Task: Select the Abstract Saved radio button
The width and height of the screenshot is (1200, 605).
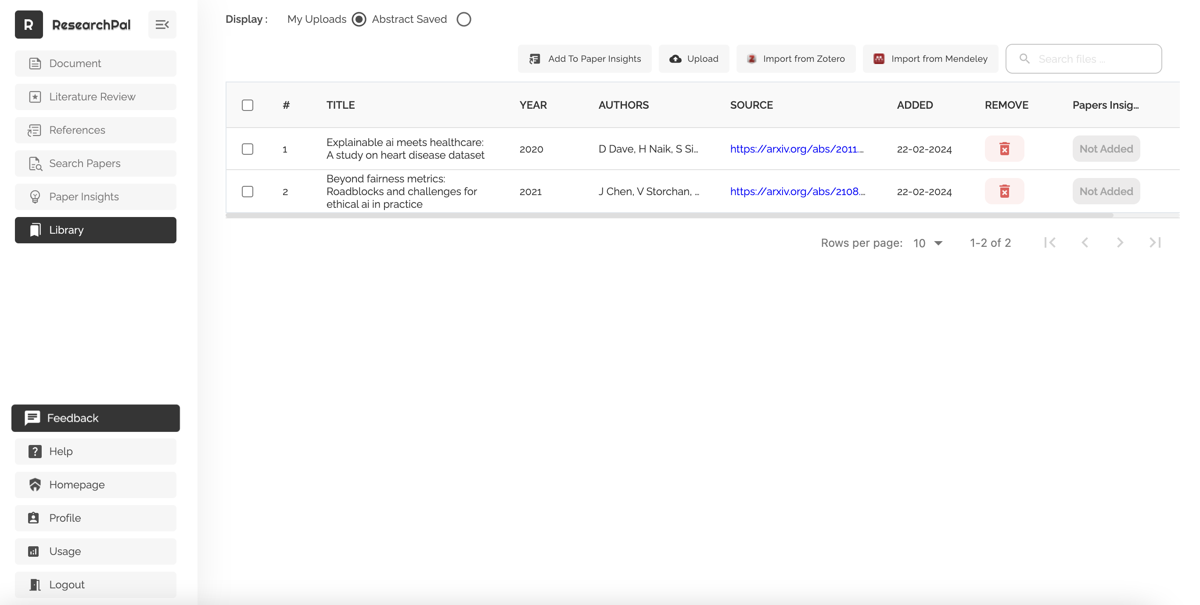Action: tap(463, 19)
